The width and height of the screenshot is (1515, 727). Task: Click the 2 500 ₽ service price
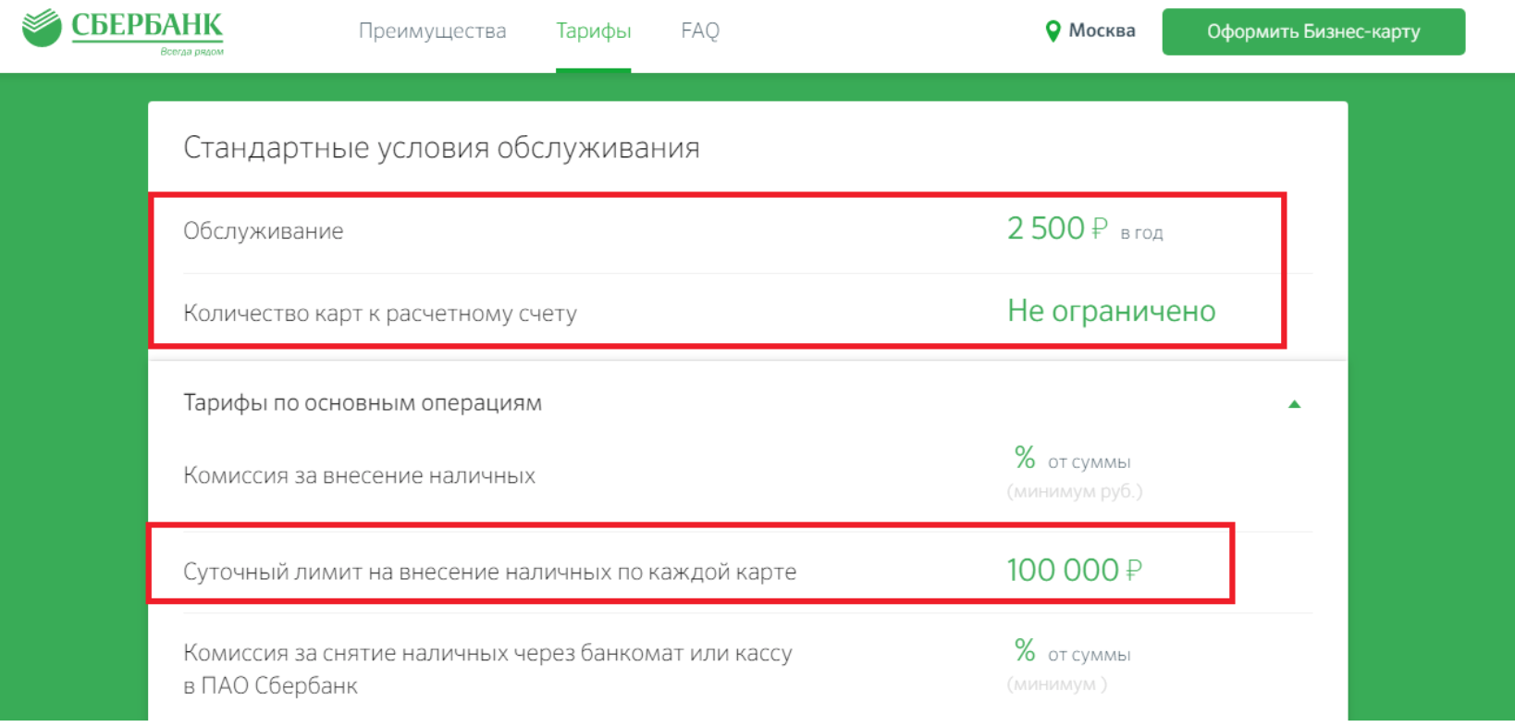pyautogui.click(x=1056, y=228)
